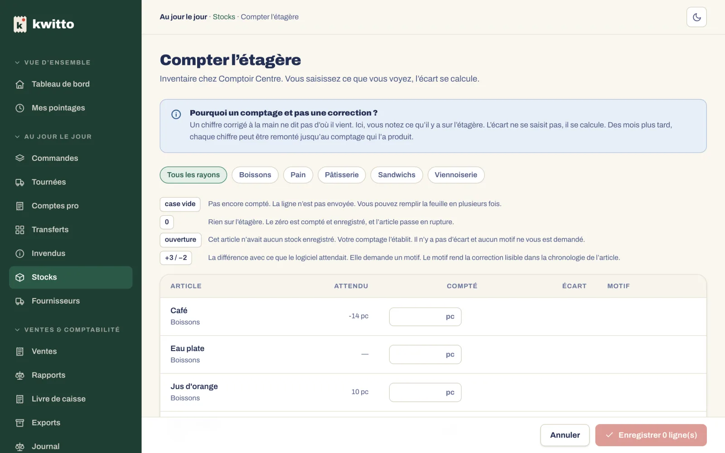
Task: Click the Compté field for Café
Action: pos(425,317)
